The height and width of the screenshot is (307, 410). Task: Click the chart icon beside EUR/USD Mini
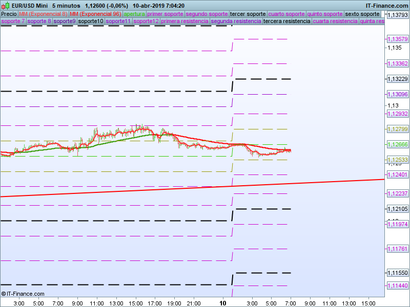pyautogui.click(x=6, y=5)
